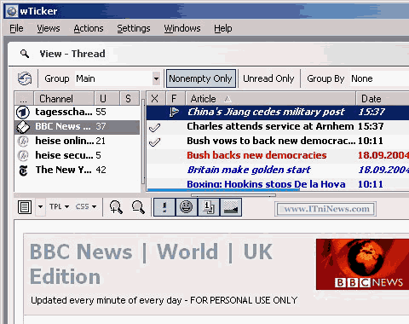
Task: Click the splitter grip below article list
Action: 233,195
